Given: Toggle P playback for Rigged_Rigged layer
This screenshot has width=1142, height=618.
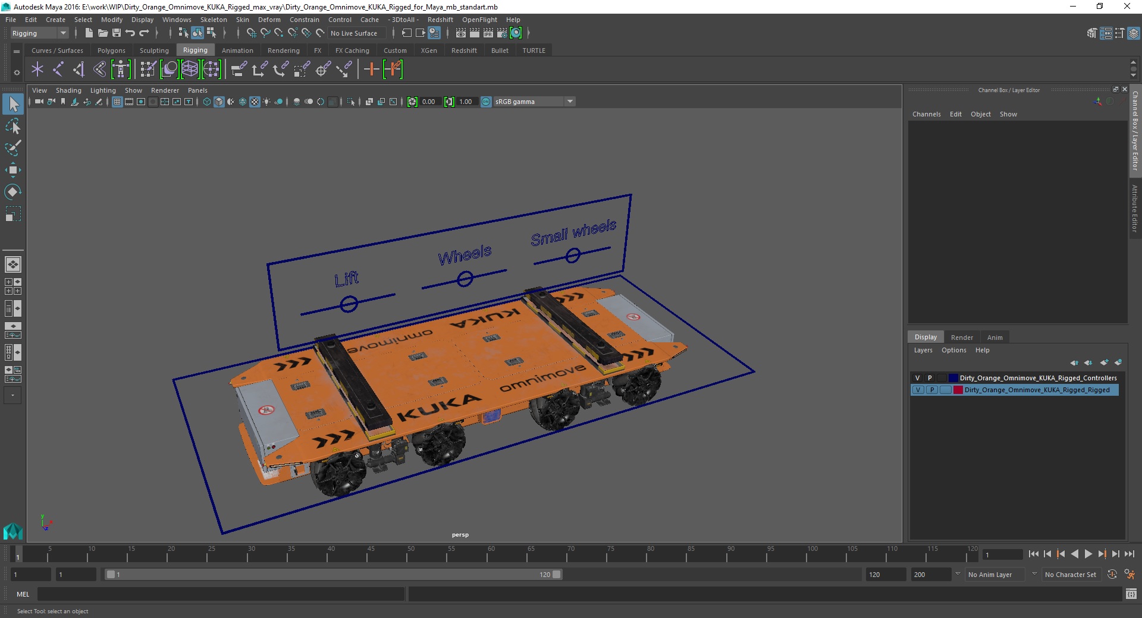Looking at the screenshot, I should [932, 390].
